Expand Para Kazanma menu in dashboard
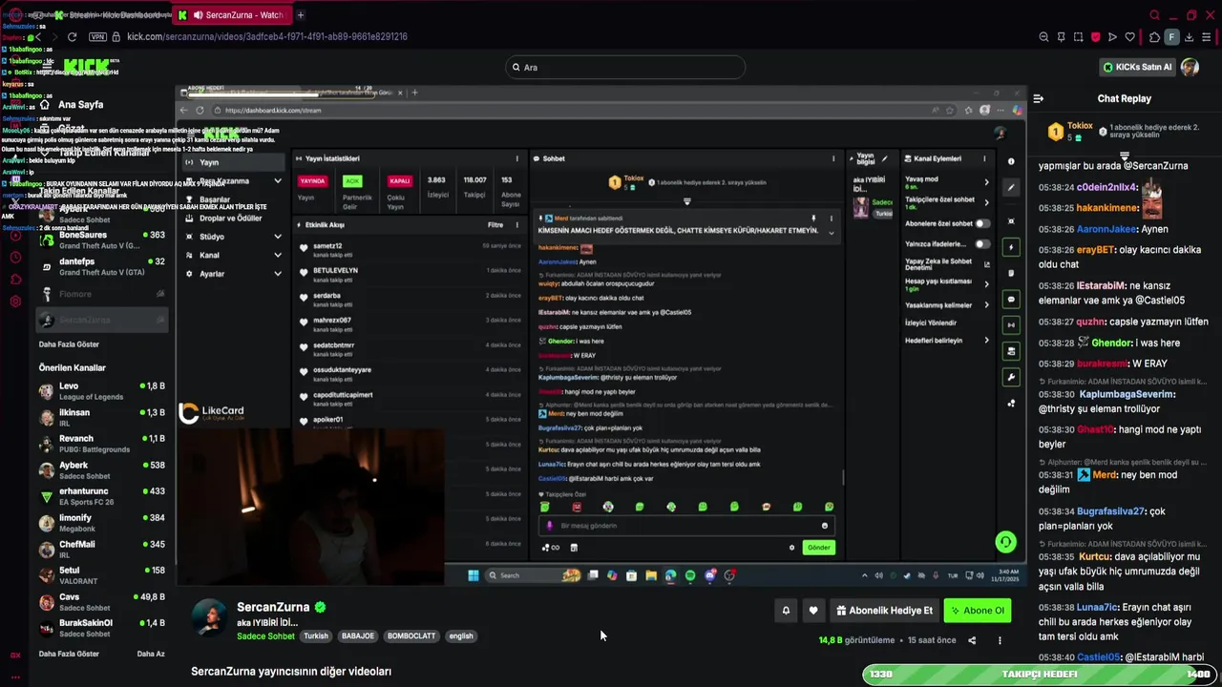Image resolution: width=1222 pixels, height=687 pixels. coord(278,180)
